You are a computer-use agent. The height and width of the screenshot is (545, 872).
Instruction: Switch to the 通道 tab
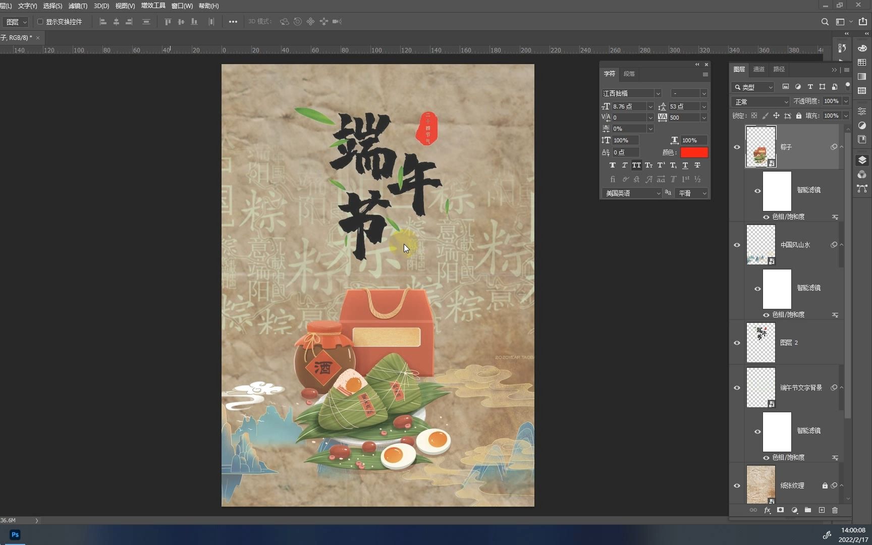coord(758,69)
